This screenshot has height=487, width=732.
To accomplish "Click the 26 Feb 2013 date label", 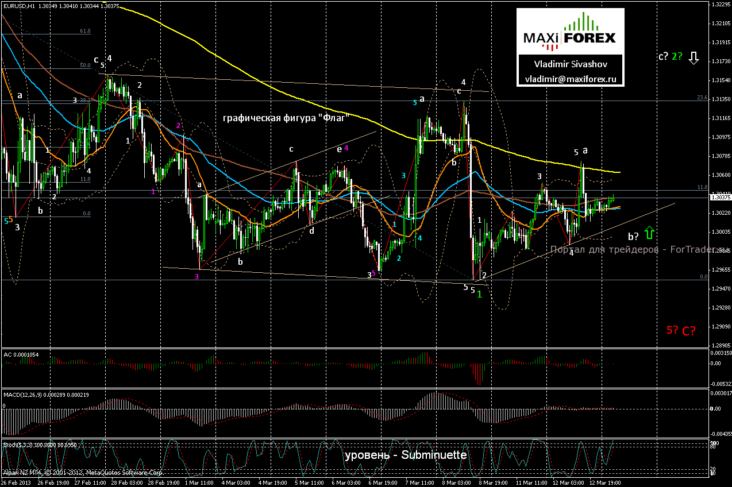I will 16,483.
